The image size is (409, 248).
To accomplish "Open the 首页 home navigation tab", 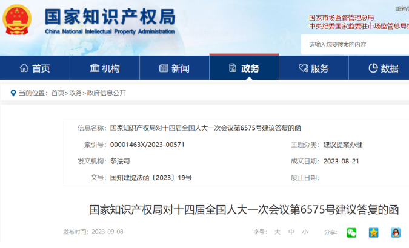I will pyautogui.click(x=35, y=68).
